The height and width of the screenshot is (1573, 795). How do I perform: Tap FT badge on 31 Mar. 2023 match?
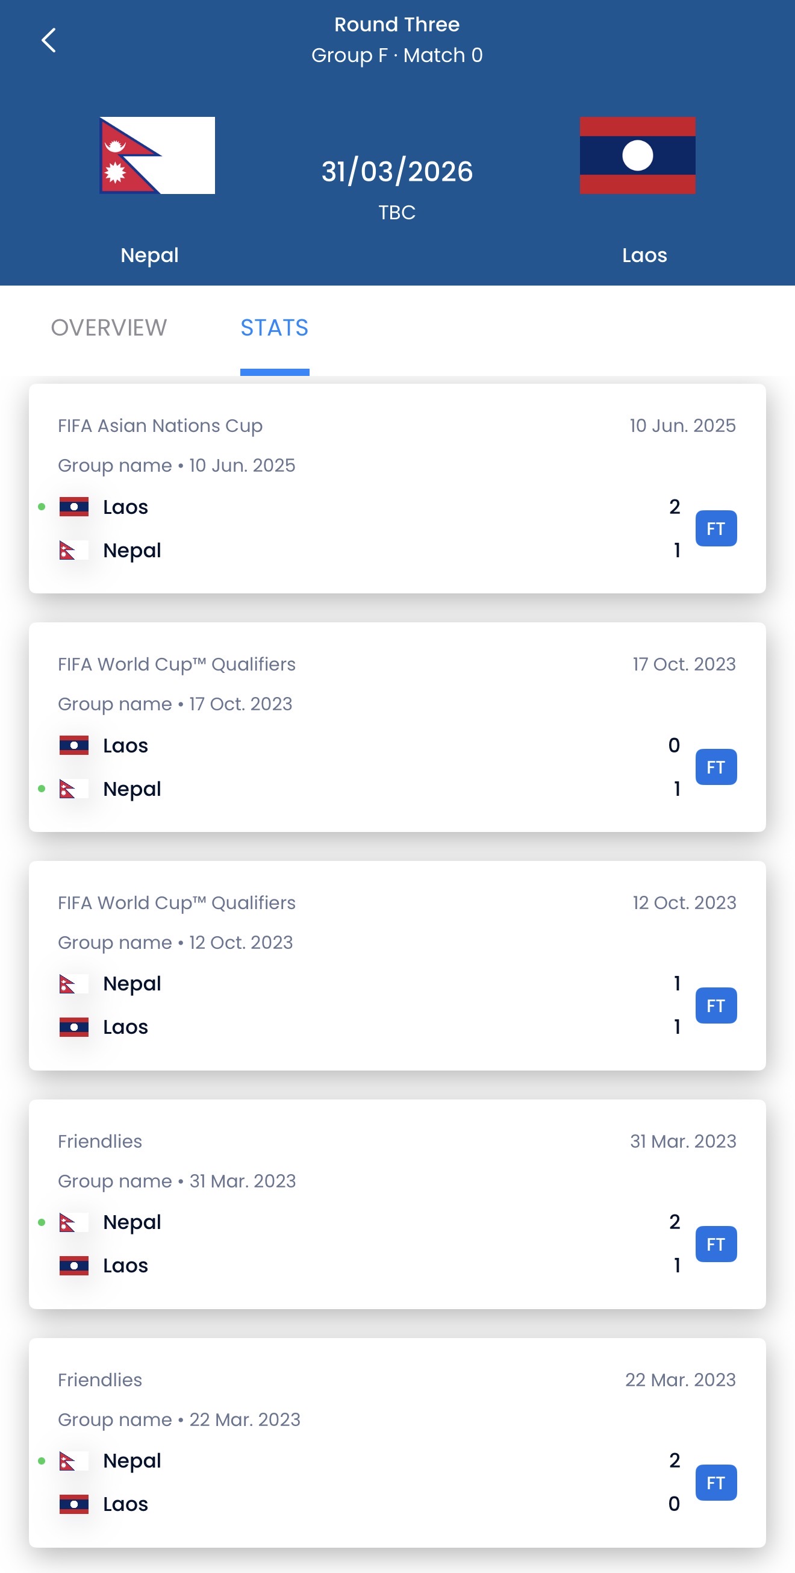[715, 1244]
